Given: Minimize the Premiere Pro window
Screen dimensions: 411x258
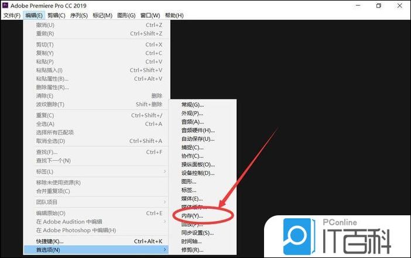Looking at the screenshot, I should coord(358,5).
